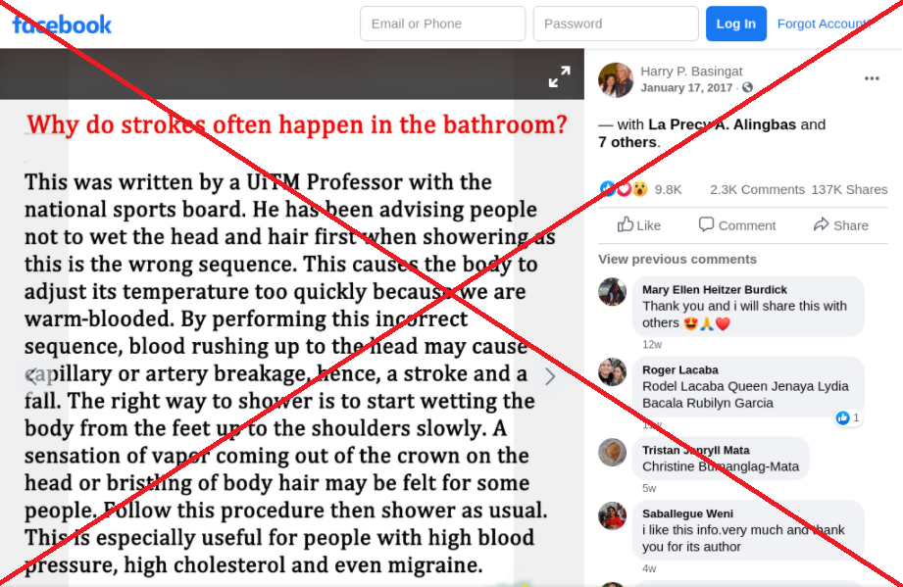Open Mary Ellen Heitzer Burdick's profile picture

(612, 292)
